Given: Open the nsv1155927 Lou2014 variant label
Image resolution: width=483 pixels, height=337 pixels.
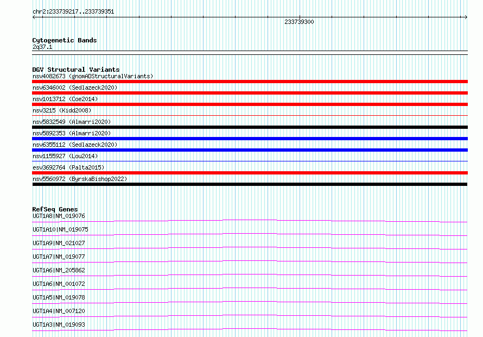Looking at the screenshot, I should (x=65, y=156).
